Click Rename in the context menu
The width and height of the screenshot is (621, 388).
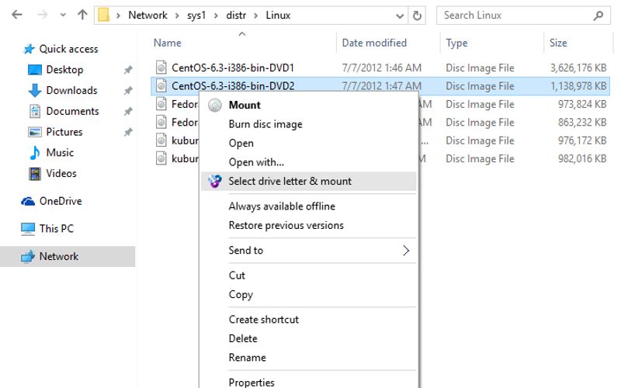tap(247, 358)
